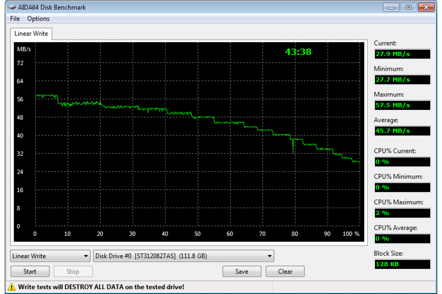
Task: Minimize the AIDA64 Disk Benchmark window
Action: (391, 7)
